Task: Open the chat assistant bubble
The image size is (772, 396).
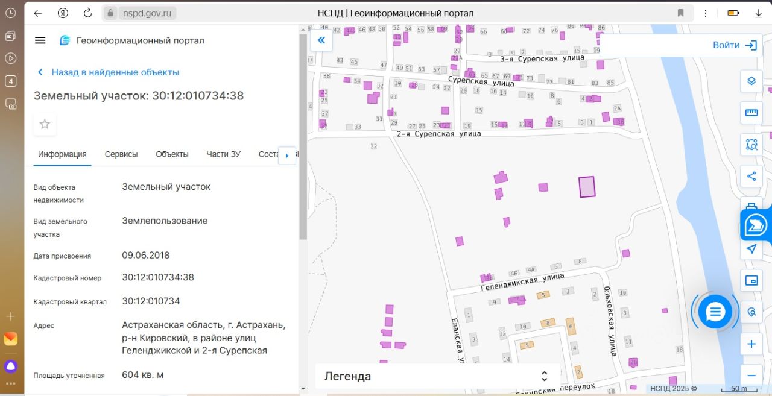Action: (715, 312)
